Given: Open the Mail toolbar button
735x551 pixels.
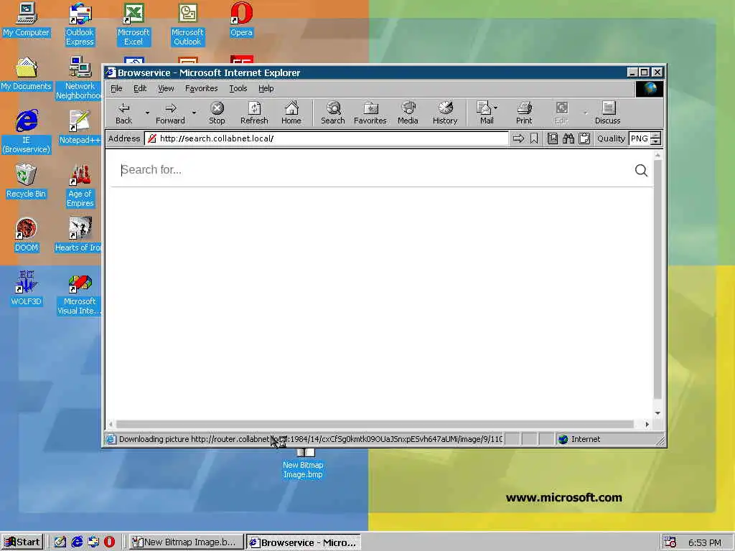Looking at the screenshot, I should [484, 113].
